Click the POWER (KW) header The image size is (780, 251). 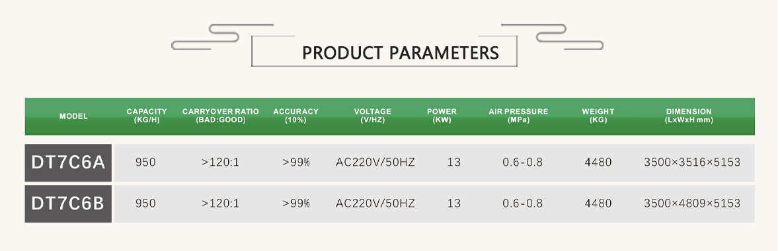[442, 116]
